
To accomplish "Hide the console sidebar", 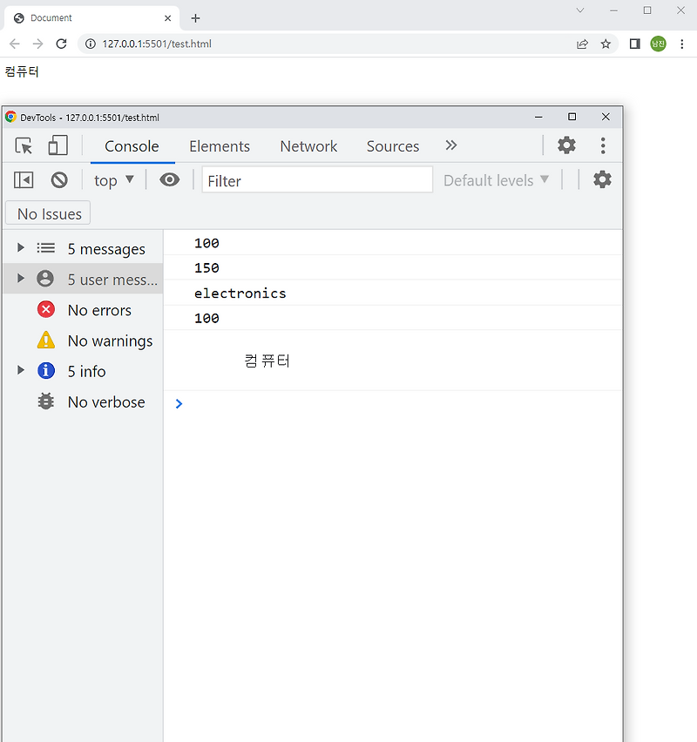I will click(x=23, y=179).
